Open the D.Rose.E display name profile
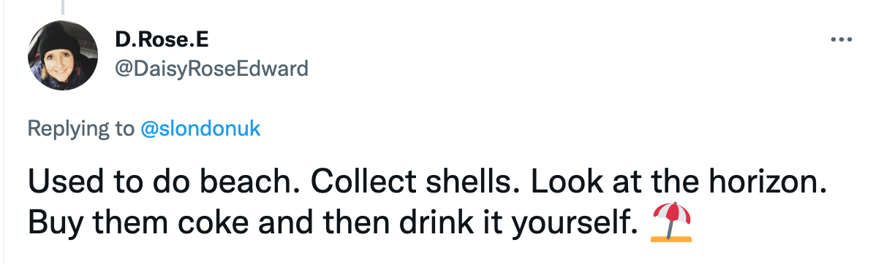Viewport: 873px width, 264px height. [x=162, y=40]
